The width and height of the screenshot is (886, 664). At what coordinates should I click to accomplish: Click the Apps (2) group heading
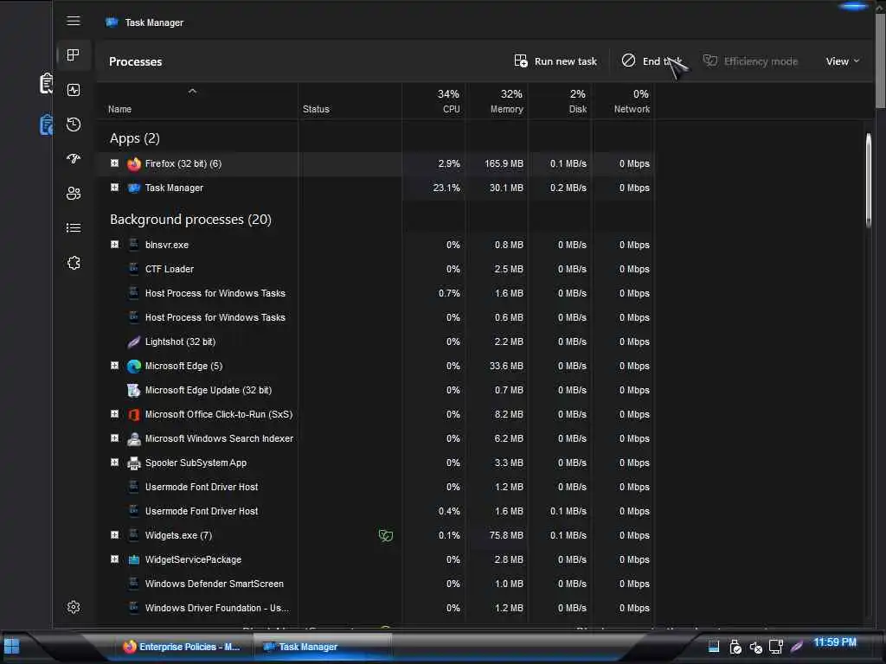tap(134, 138)
